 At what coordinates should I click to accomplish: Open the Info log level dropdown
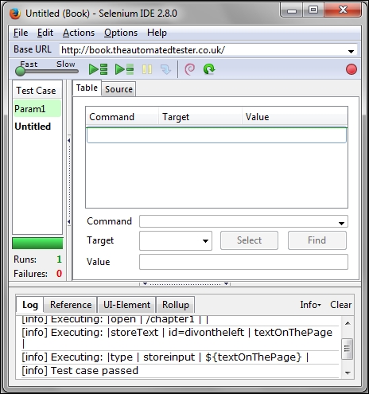coord(310,305)
